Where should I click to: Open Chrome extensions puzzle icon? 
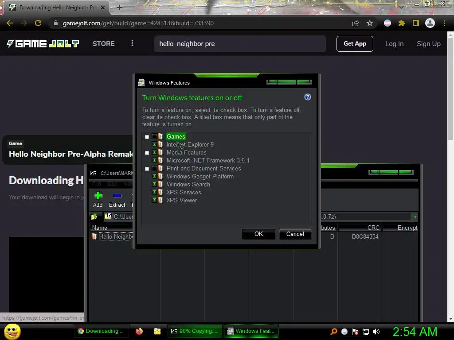tap(401, 23)
